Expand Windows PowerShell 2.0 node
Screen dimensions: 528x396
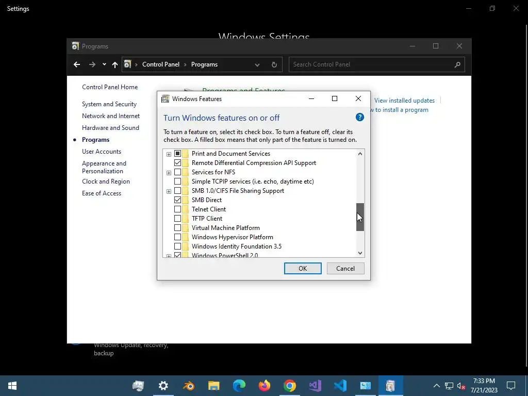pos(169,256)
